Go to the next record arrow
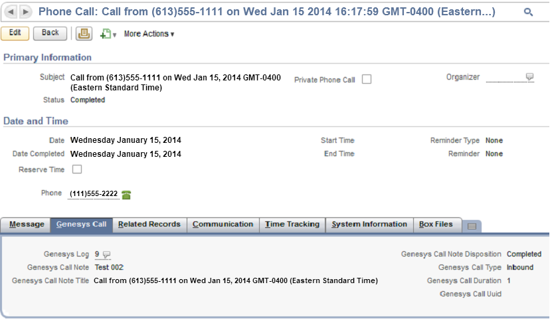The width and height of the screenshot is (552, 321). [x=25, y=12]
